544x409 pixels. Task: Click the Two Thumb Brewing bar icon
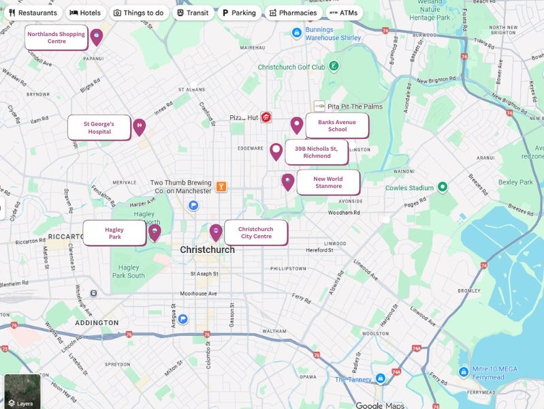tap(221, 186)
